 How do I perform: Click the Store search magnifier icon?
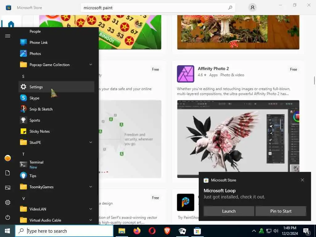(x=230, y=8)
